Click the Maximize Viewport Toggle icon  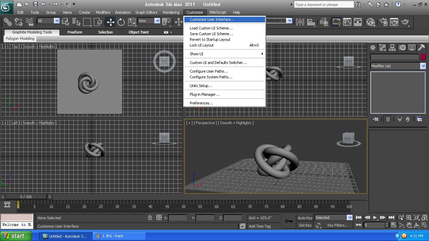[x=424, y=225]
